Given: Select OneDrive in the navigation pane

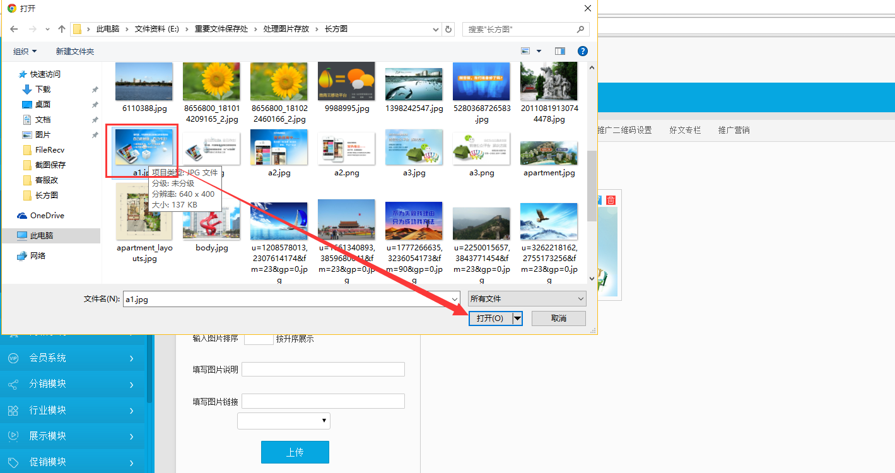Looking at the screenshot, I should pyautogui.click(x=47, y=216).
